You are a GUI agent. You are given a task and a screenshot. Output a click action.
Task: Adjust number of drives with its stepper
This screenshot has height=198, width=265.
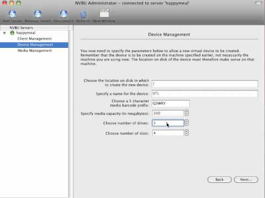pyautogui.click(x=187, y=123)
